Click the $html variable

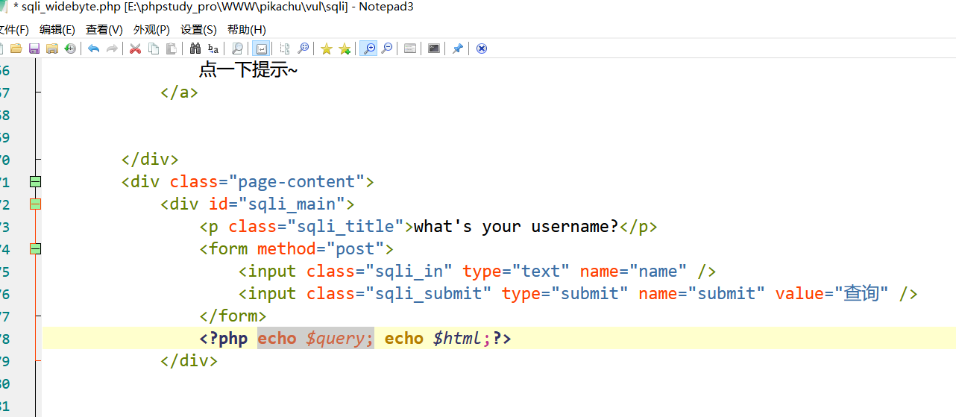click(x=457, y=339)
